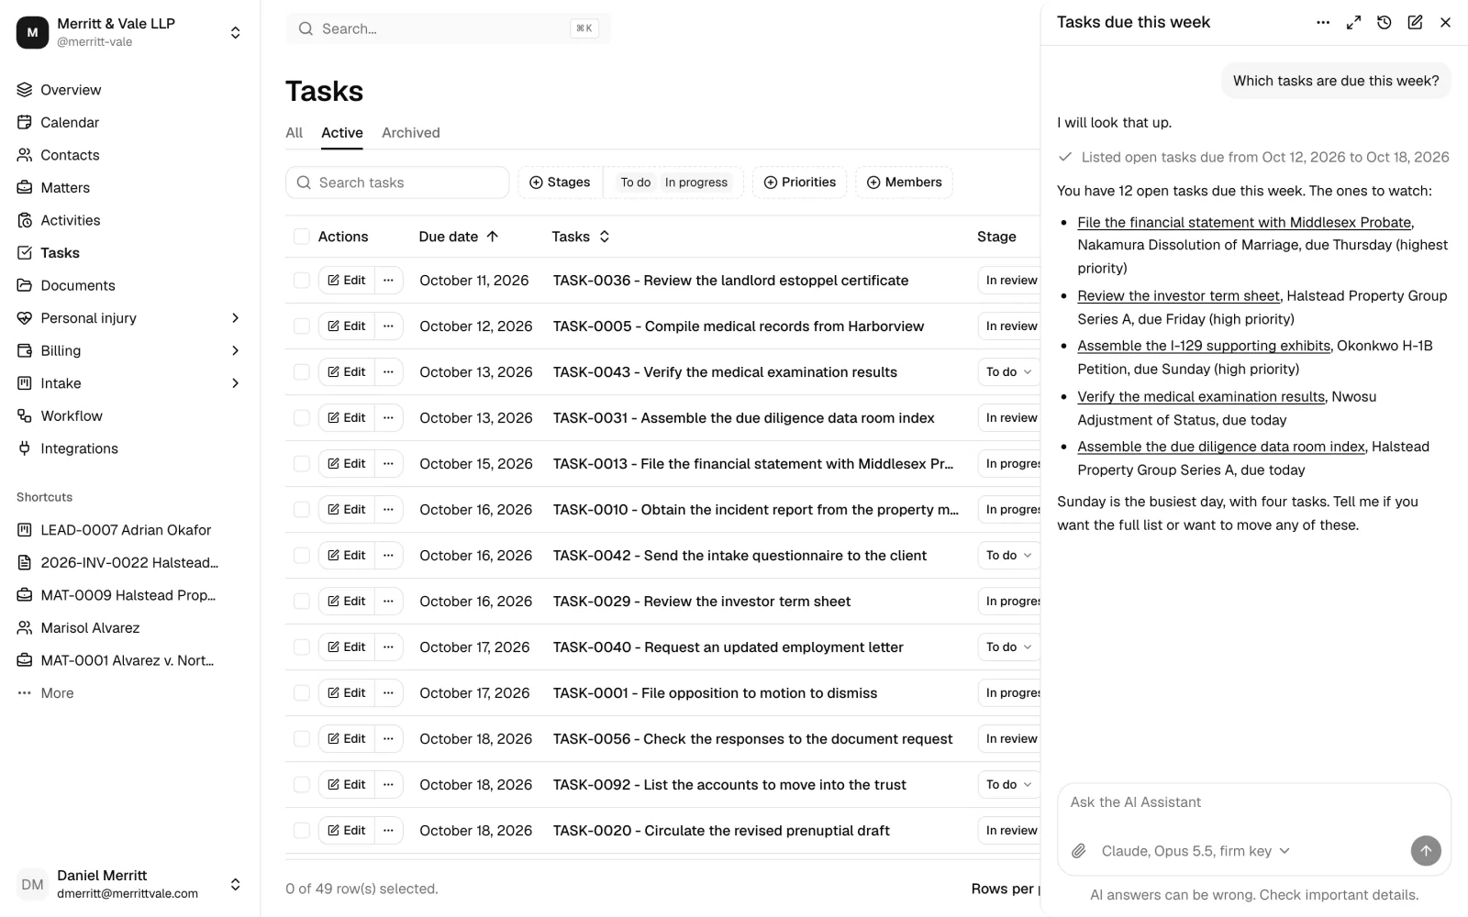The image size is (1468, 917).
Task: Switch to the Archived tasks tab
Action: [411, 133]
